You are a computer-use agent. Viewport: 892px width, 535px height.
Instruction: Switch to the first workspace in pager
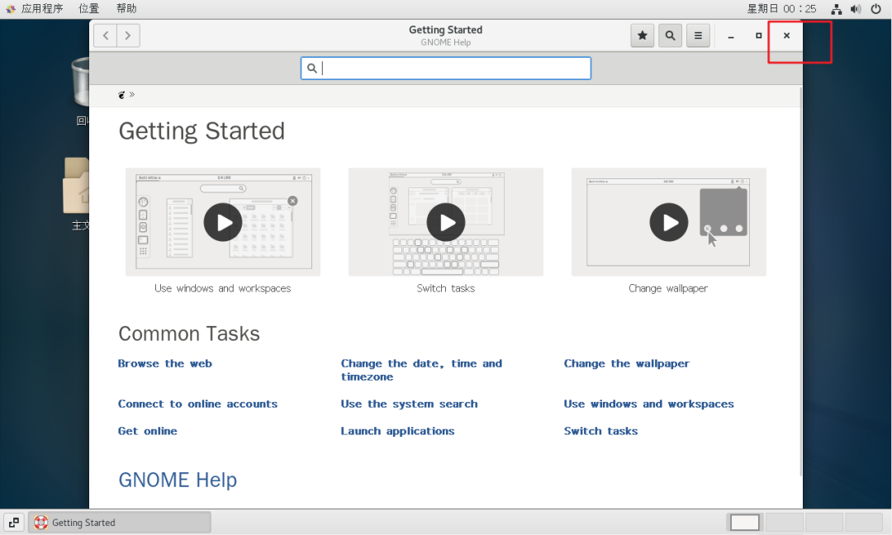coord(745,522)
